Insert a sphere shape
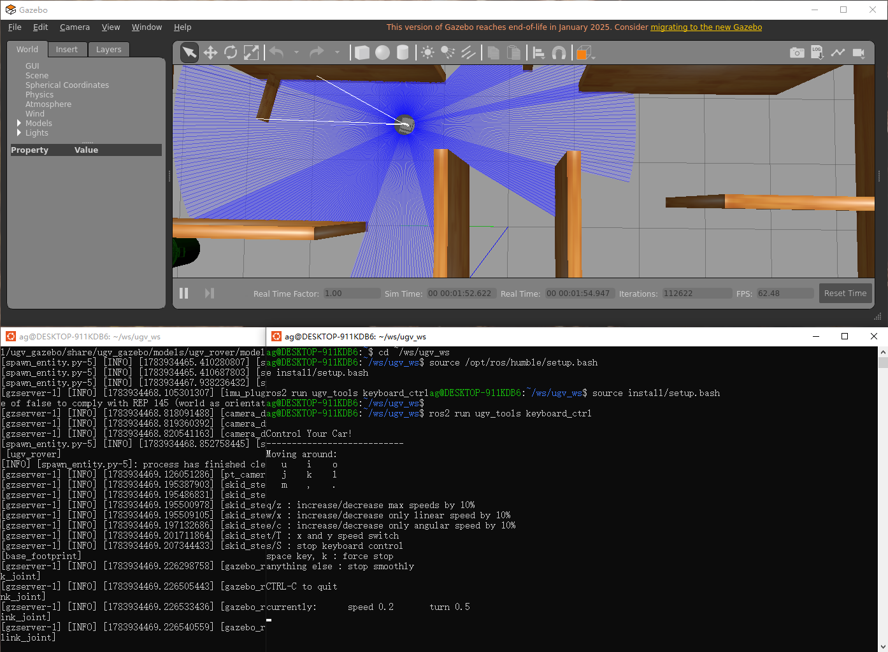888x652 pixels. (382, 53)
